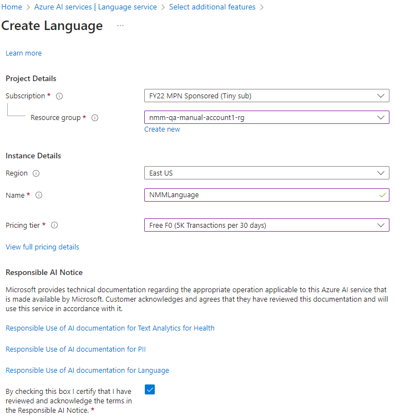Click the Resource group field label
Image resolution: width=395 pixels, height=415 pixels.
[x=55, y=118]
